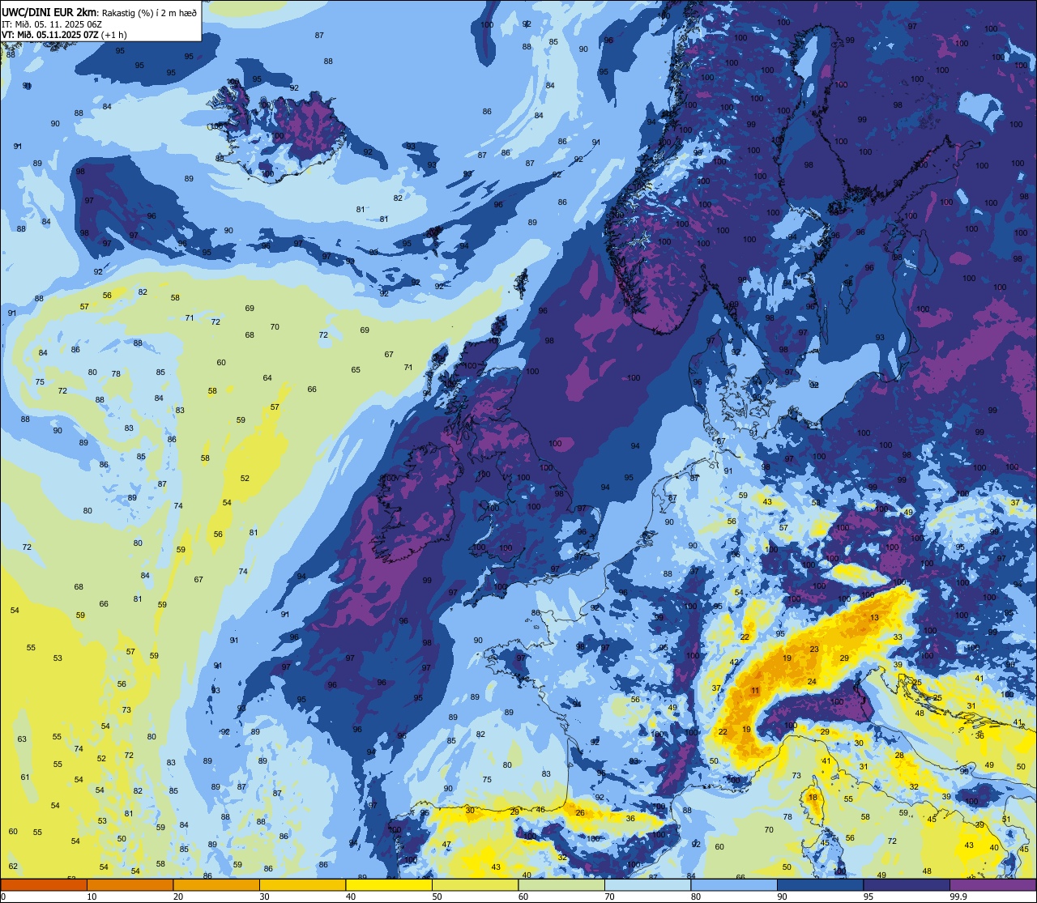Pick the 30–40 % golden legend swatch
Viewport: 1037px width, 903px height.
[302, 884]
